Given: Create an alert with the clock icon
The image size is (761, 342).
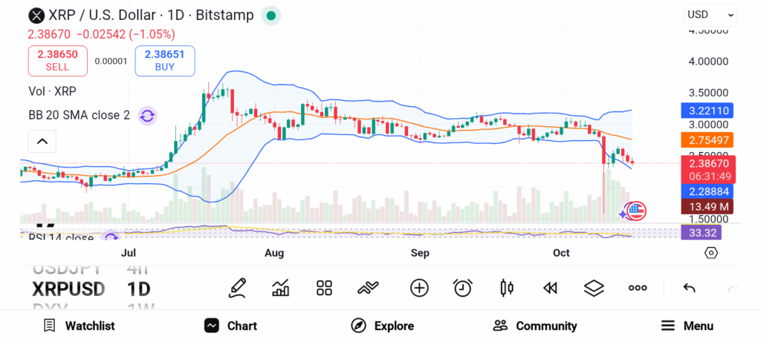Looking at the screenshot, I should (x=463, y=288).
